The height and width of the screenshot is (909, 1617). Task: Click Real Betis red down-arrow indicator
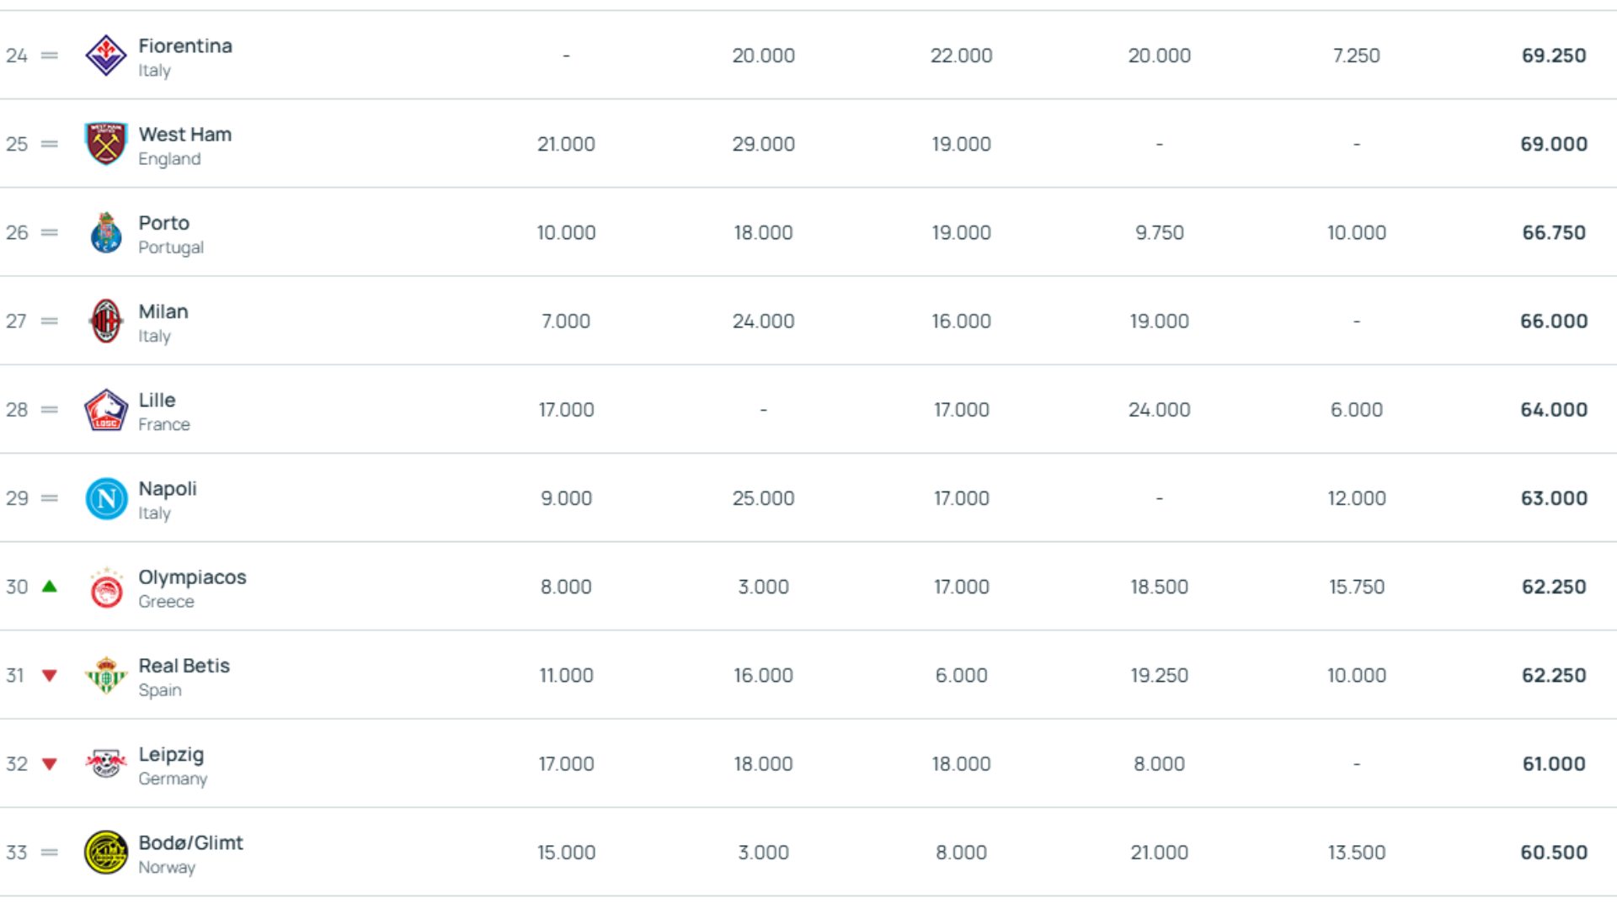[x=50, y=676]
